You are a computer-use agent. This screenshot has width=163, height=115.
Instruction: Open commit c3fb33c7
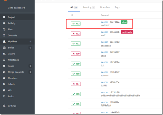(x=114, y=72)
